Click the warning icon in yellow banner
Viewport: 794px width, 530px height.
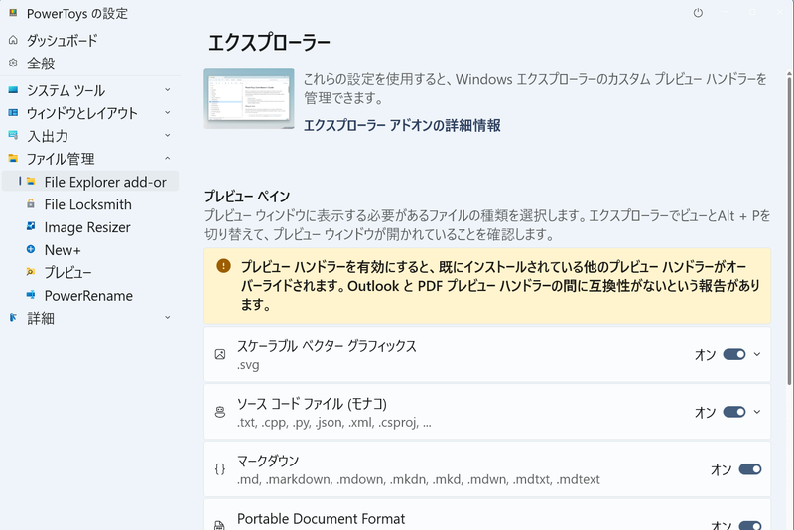(x=223, y=266)
